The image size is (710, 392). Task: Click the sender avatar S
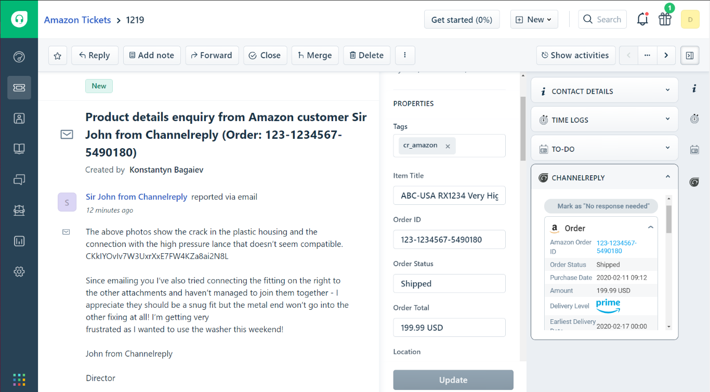coord(67,202)
